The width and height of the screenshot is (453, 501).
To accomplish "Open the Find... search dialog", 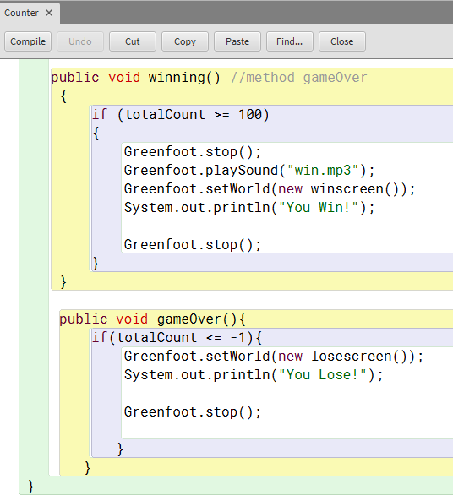I will coord(290,41).
